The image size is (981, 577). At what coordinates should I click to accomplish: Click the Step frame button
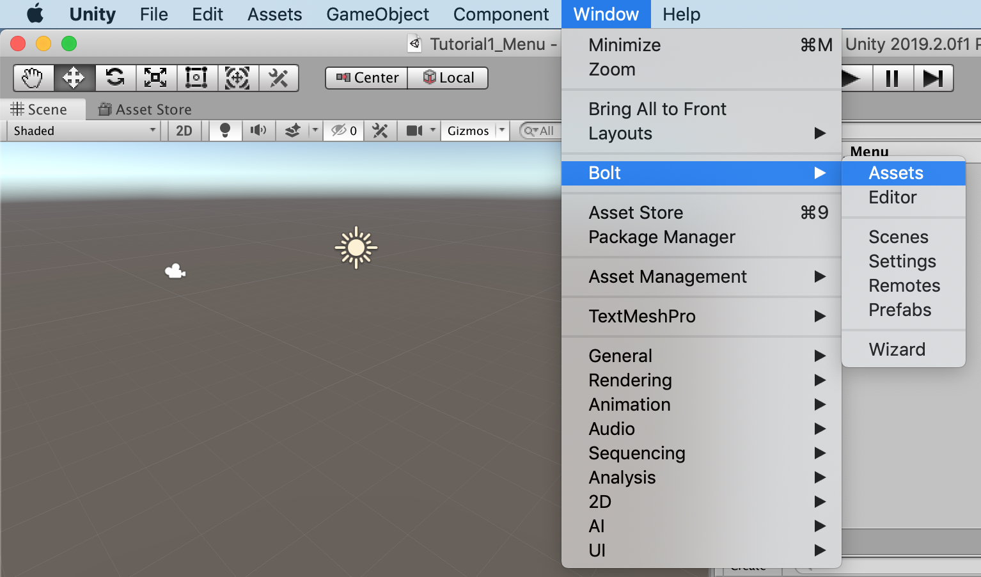pyautogui.click(x=934, y=78)
